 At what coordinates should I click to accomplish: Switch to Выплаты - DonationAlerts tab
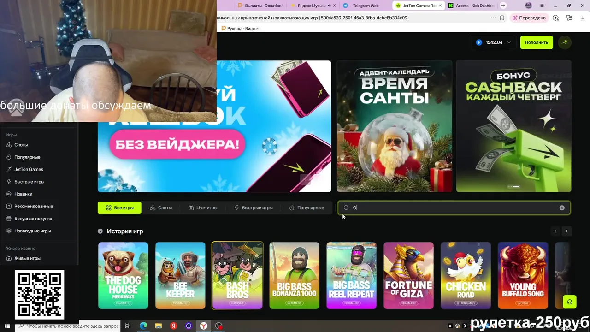(260, 6)
